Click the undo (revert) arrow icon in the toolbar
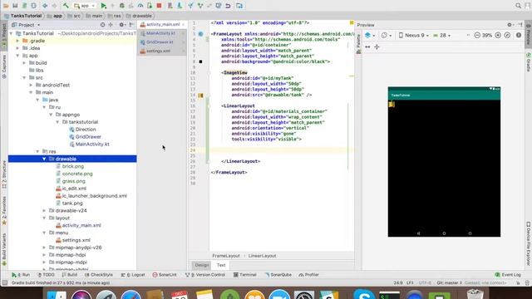532x299 pixels. click(x=228, y=6)
